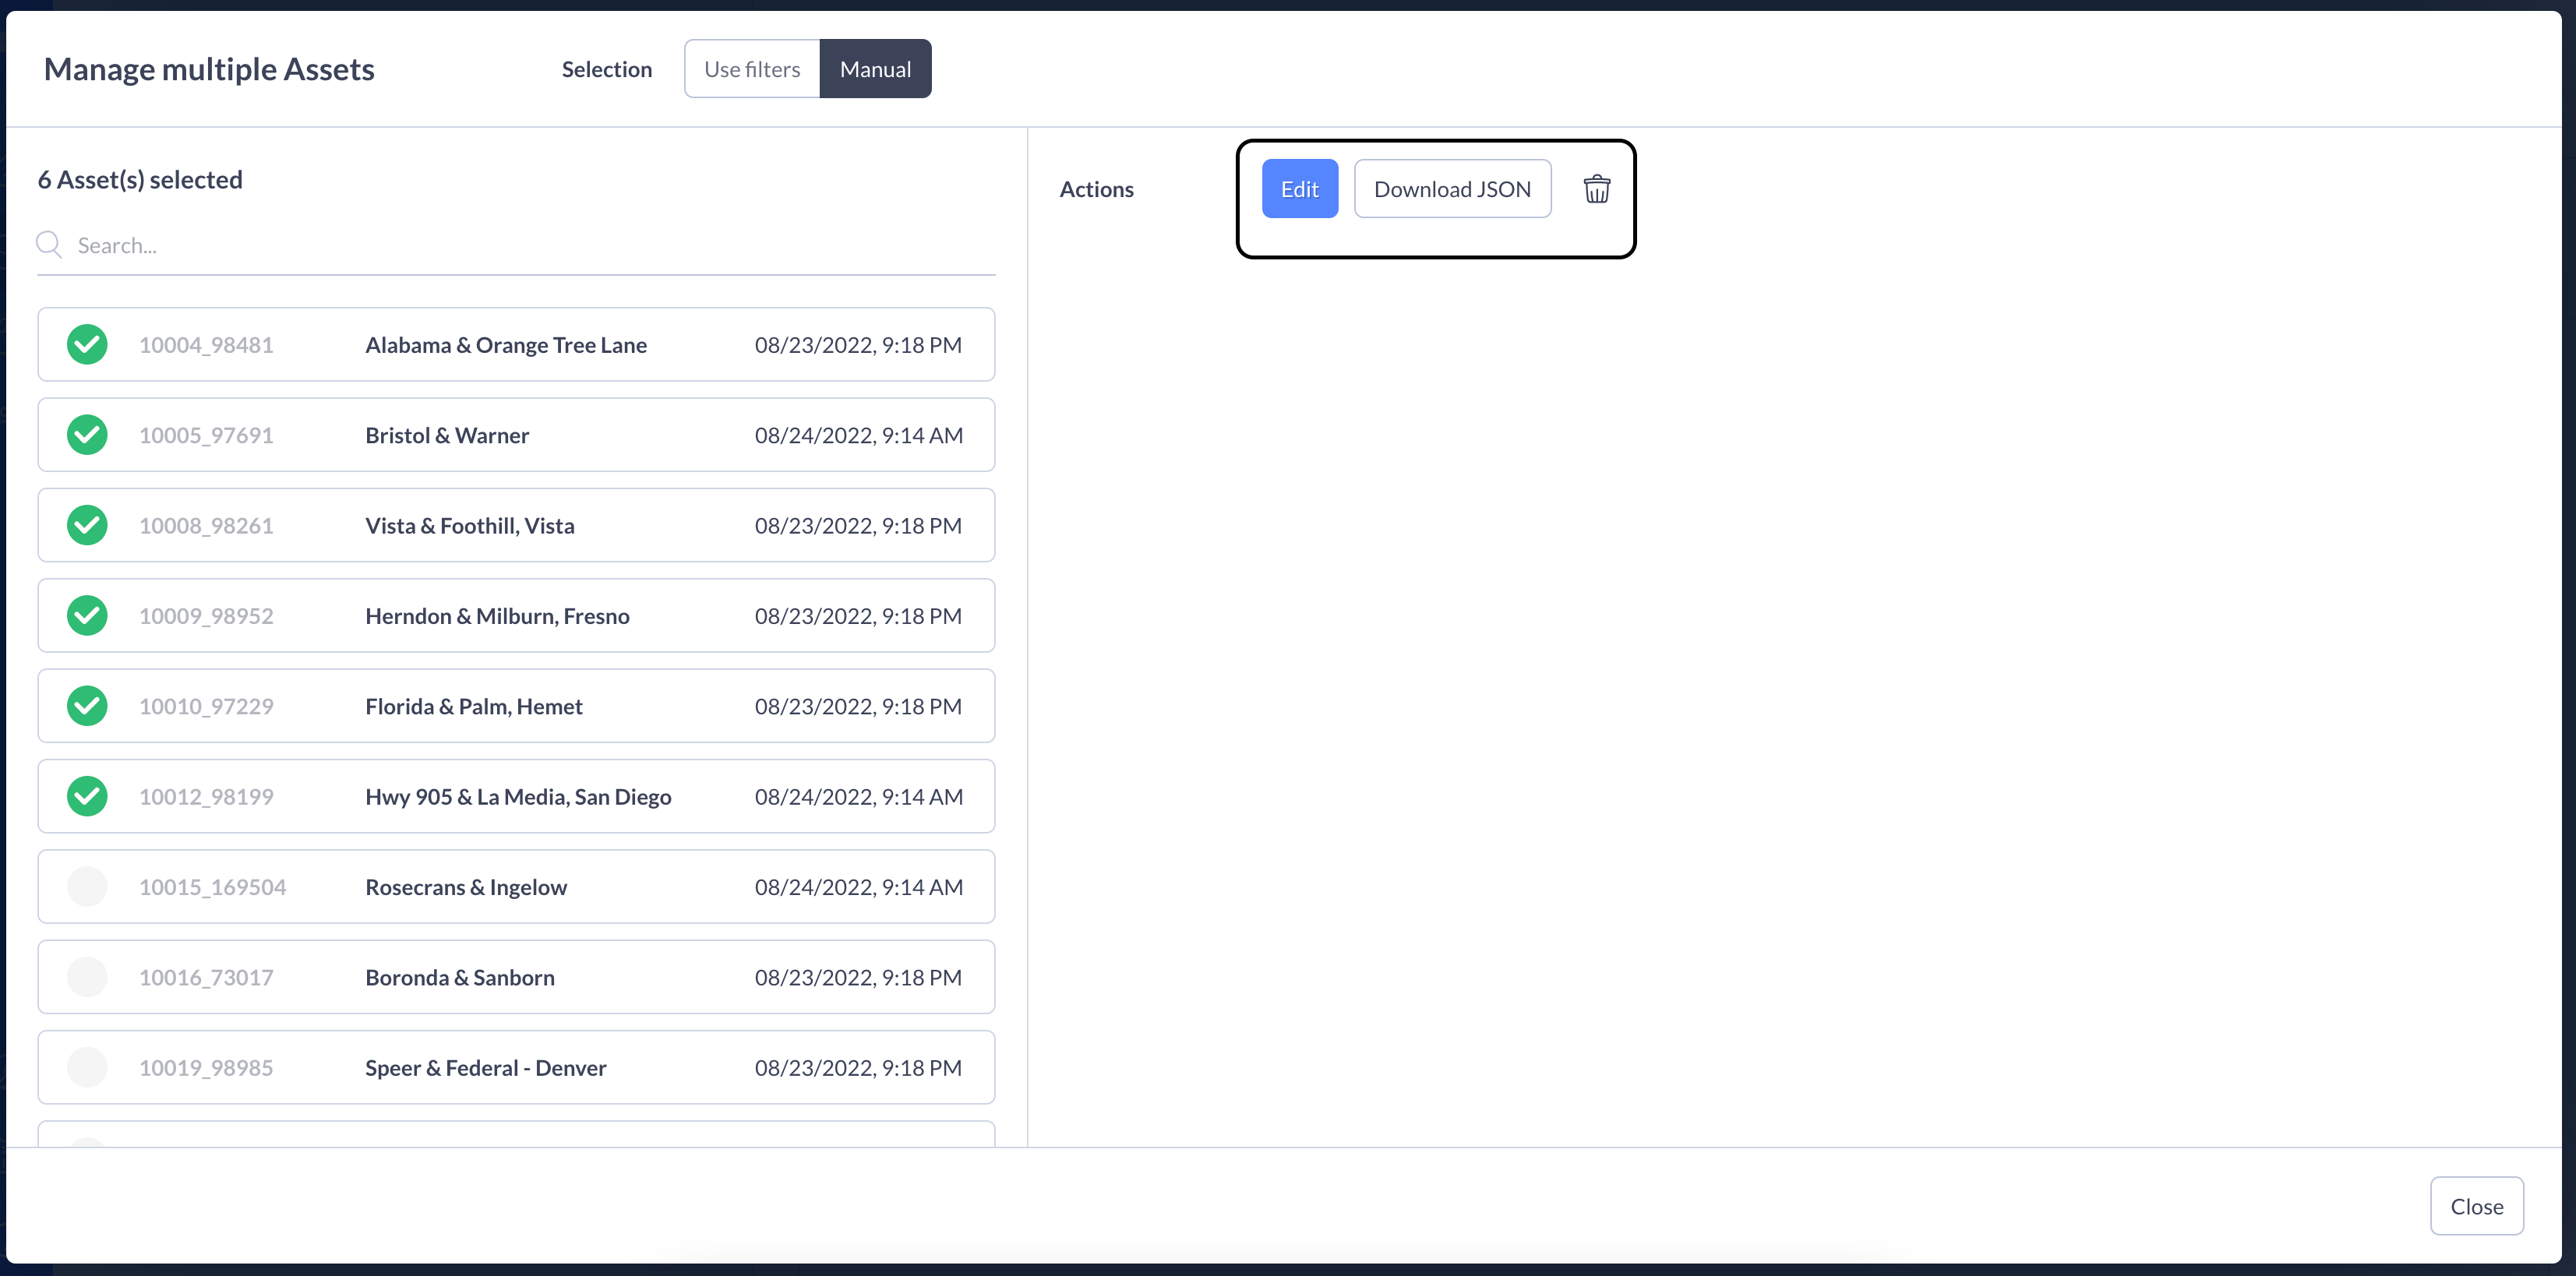Image resolution: width=2576 pixels, height=1276 pixels.
Task: Check the Boronda & Sanborn circle
Action: click(87, 977)
